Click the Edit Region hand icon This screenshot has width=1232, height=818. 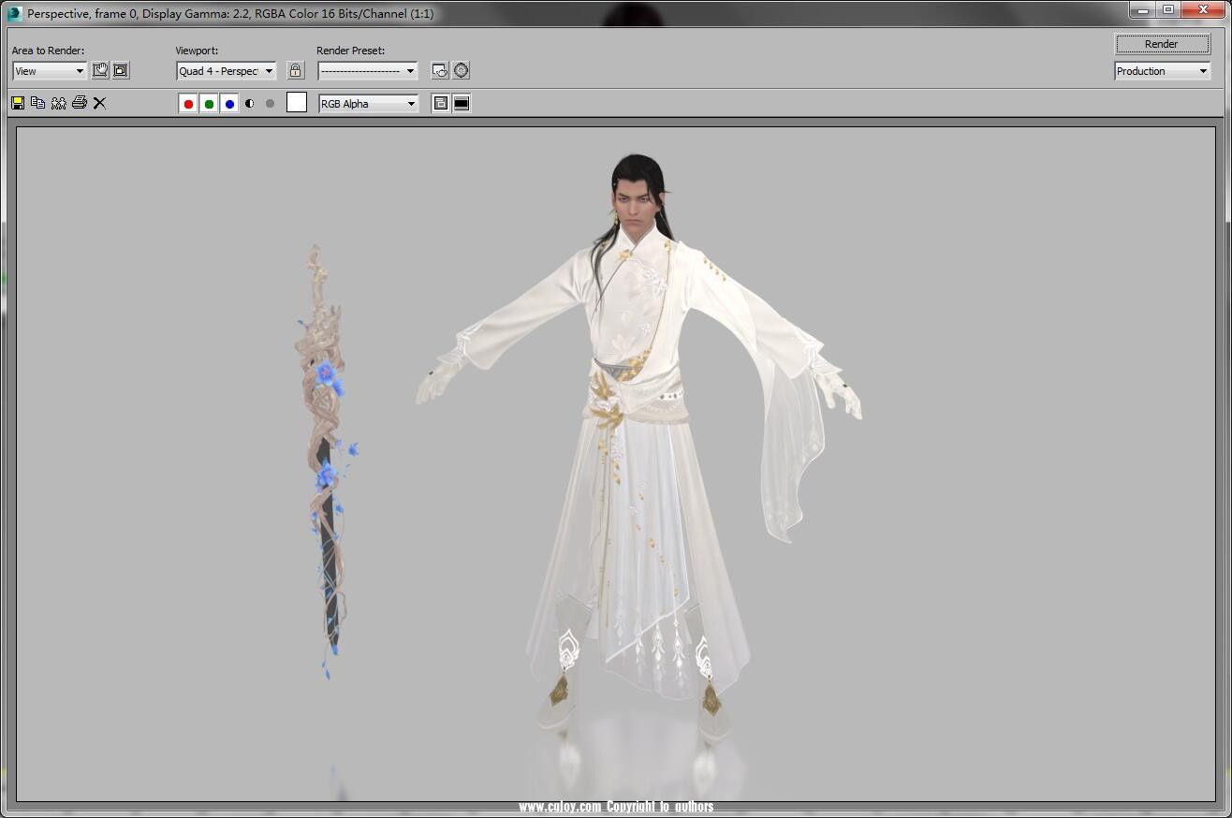tap(100, 70)
